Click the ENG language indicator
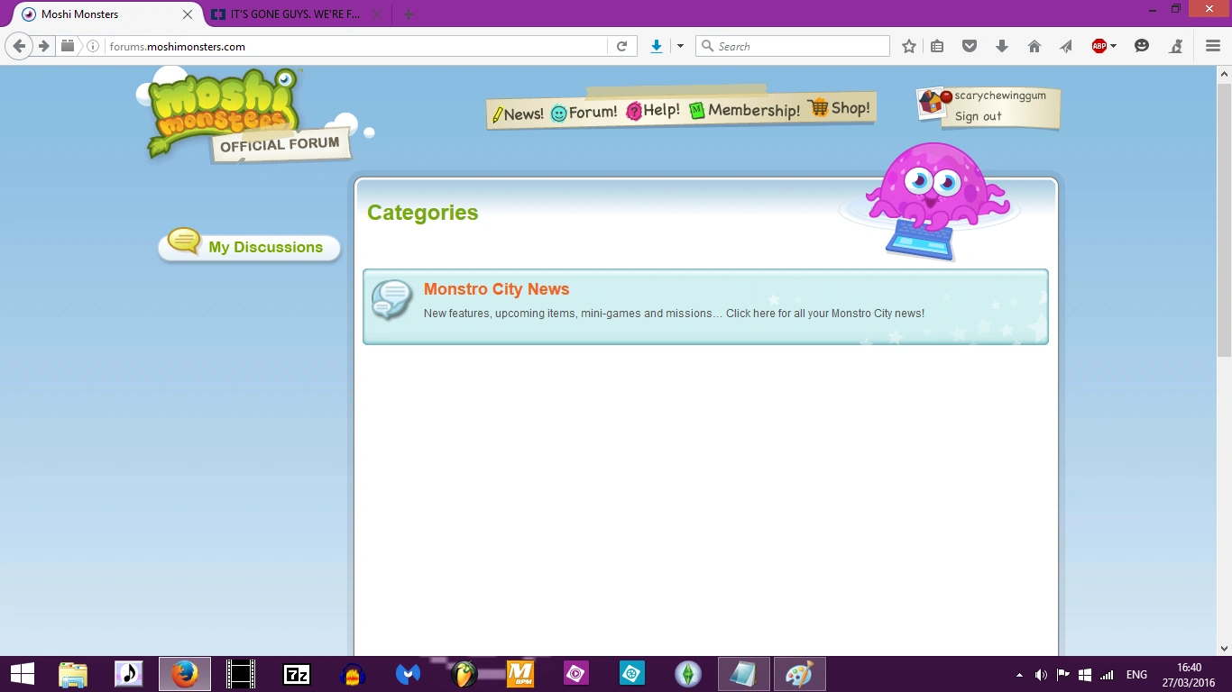The height and width of the screenshot is (692, 1232). (x=1136, y=675)
